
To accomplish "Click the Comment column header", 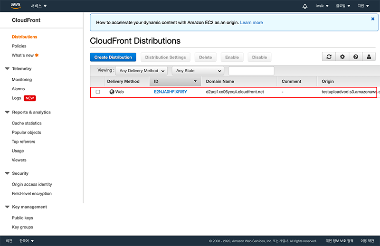I will tap(291, 81).
